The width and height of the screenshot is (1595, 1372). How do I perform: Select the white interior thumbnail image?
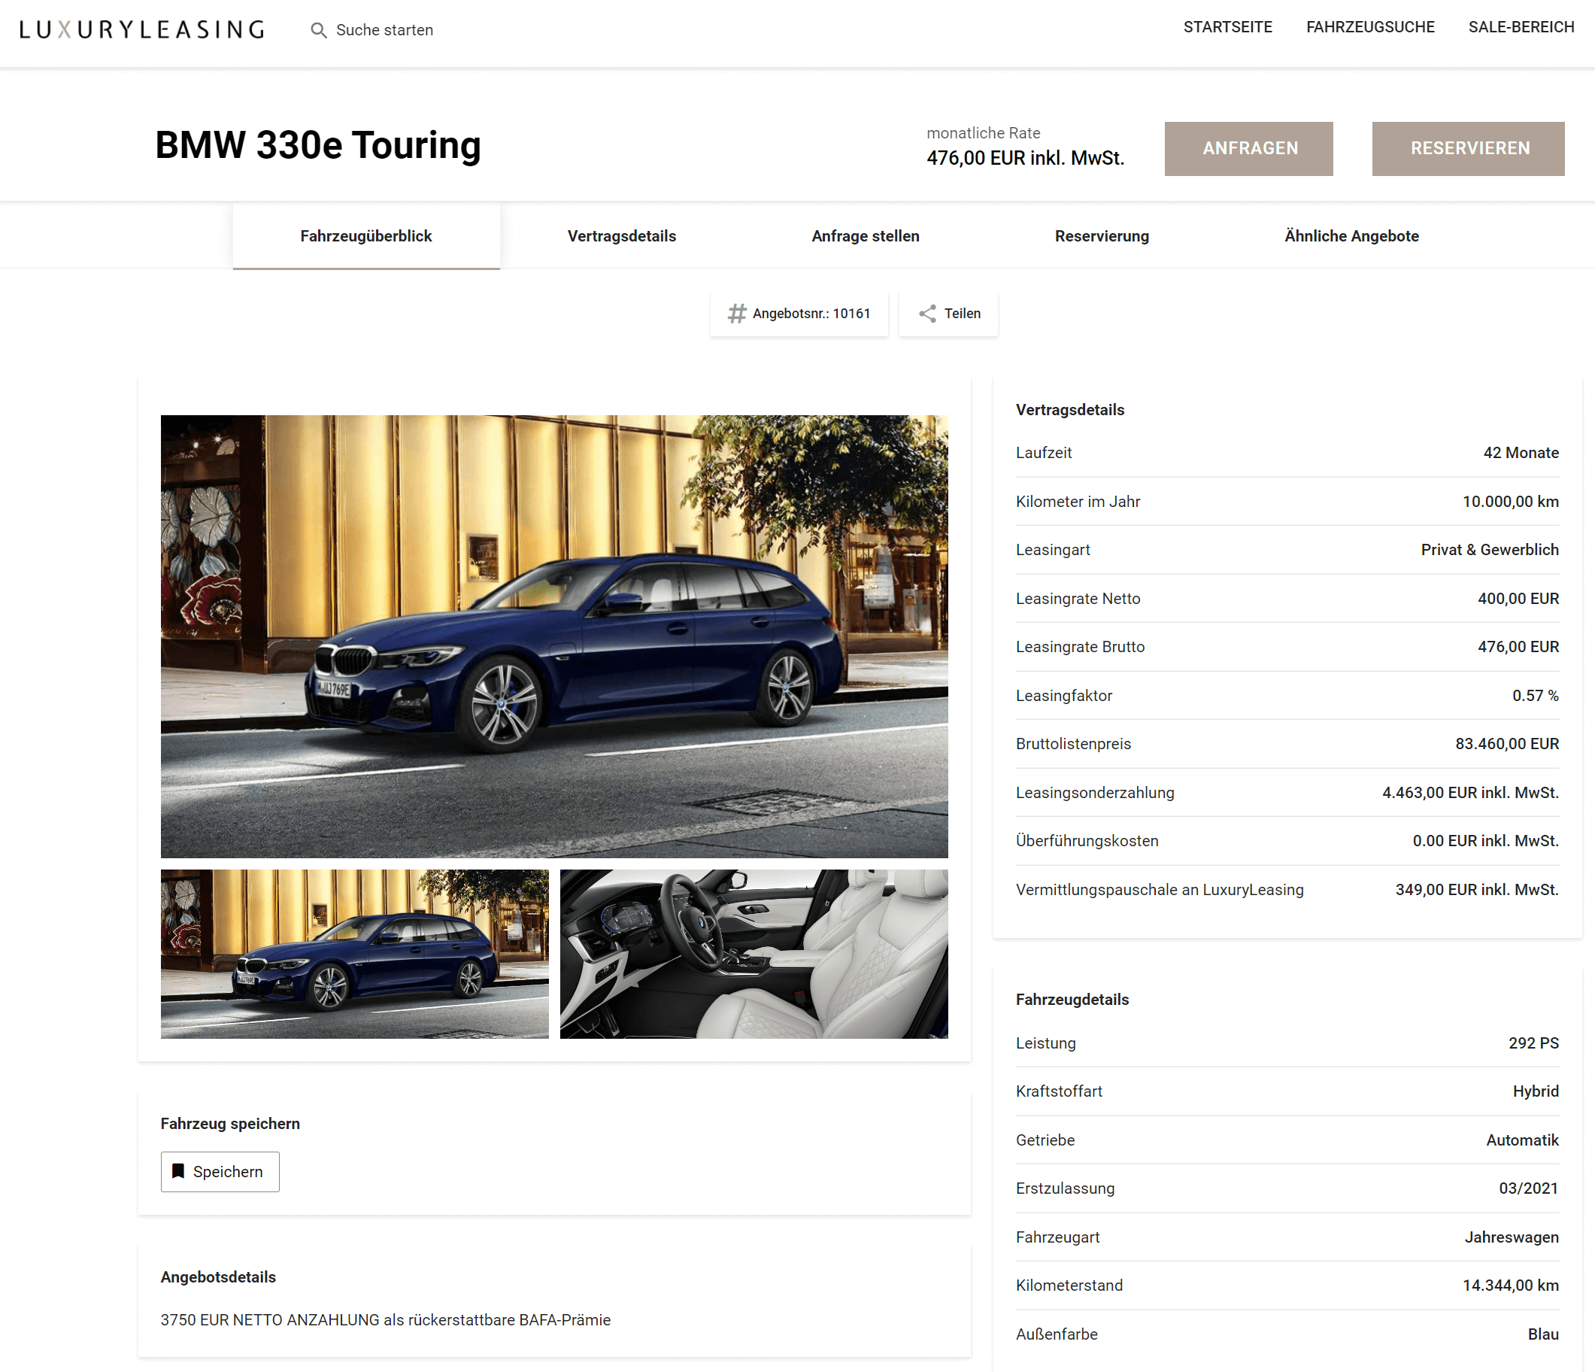tap(753, 953)
